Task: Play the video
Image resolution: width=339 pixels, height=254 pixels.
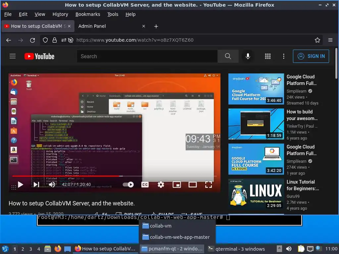Action: point(21,185)
